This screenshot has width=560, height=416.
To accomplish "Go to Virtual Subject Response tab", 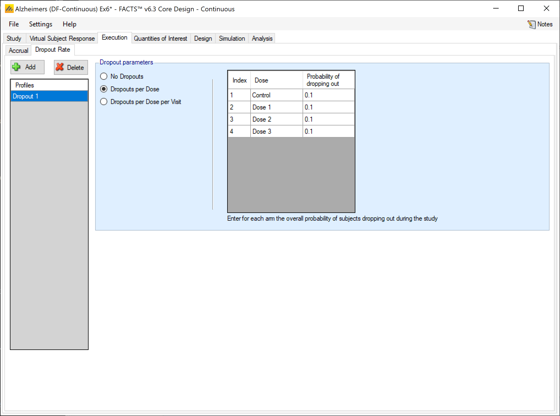I will (x=62, y=38).
